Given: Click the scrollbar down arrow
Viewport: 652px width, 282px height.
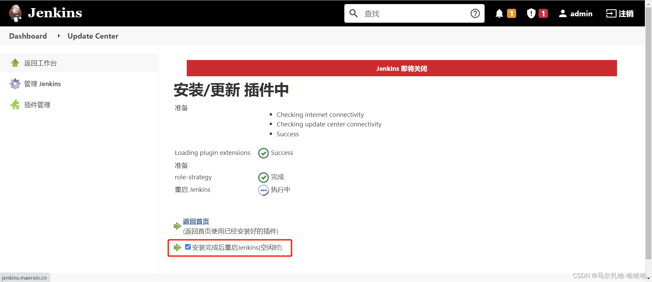Looking at the screenshot, I should click(648, 278).
